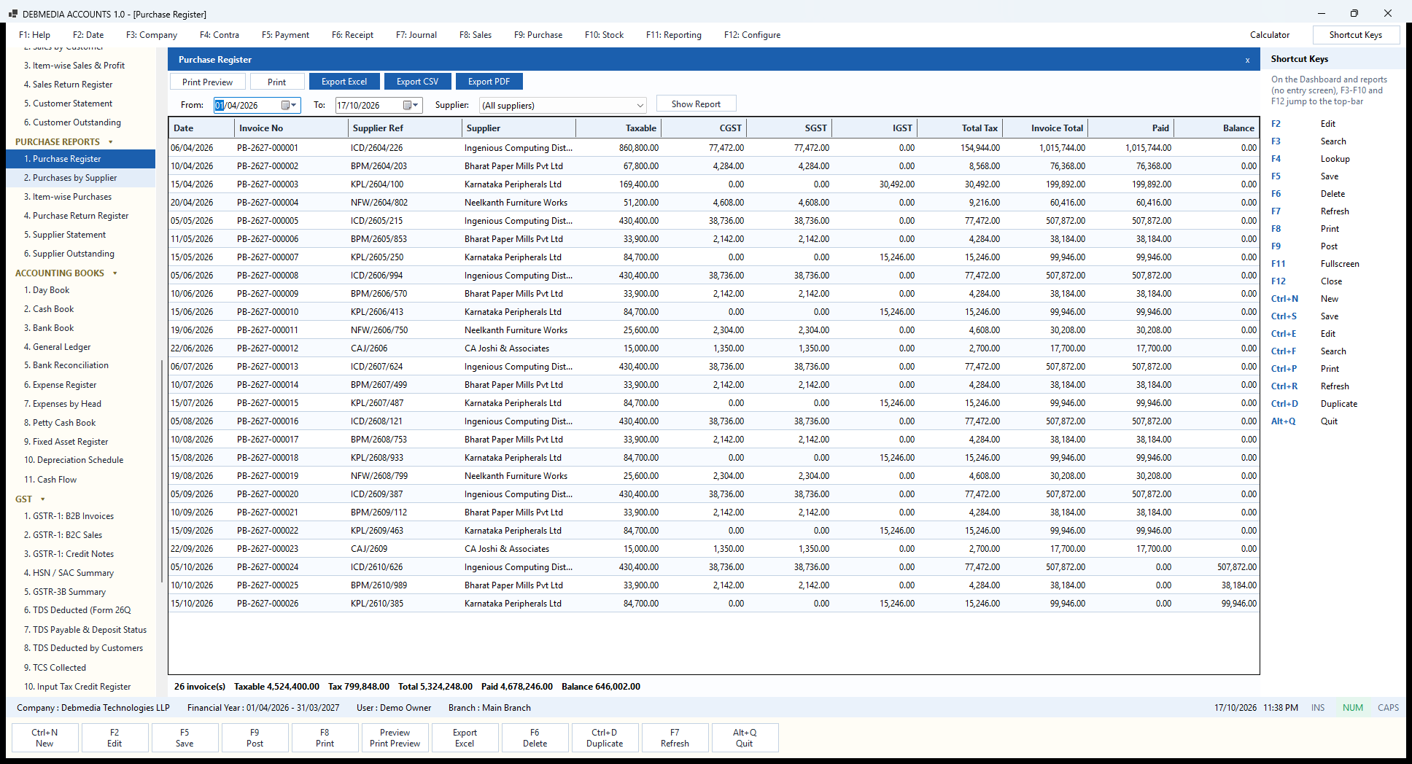Click the F7 Refresh bottom button
Image resolution: width=1412 pixels, height=764 pixels.
click(x=675, y=738)
